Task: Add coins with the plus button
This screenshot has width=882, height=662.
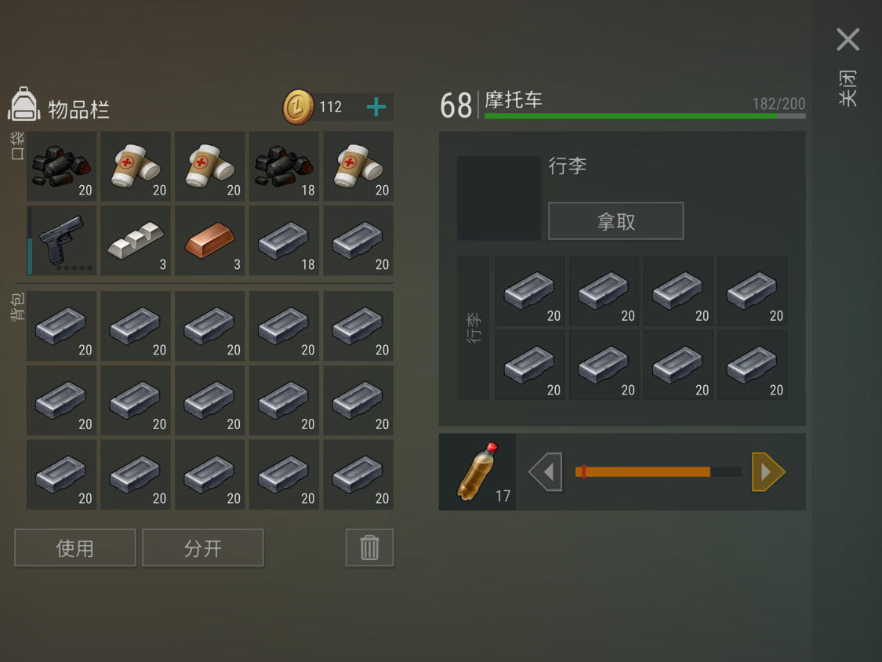Action: pos(376,107)
